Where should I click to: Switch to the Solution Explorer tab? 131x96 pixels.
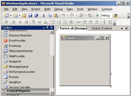pos(102,28)
